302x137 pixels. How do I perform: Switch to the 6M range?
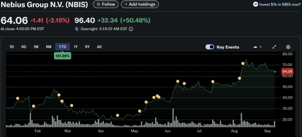coord(49,47)
